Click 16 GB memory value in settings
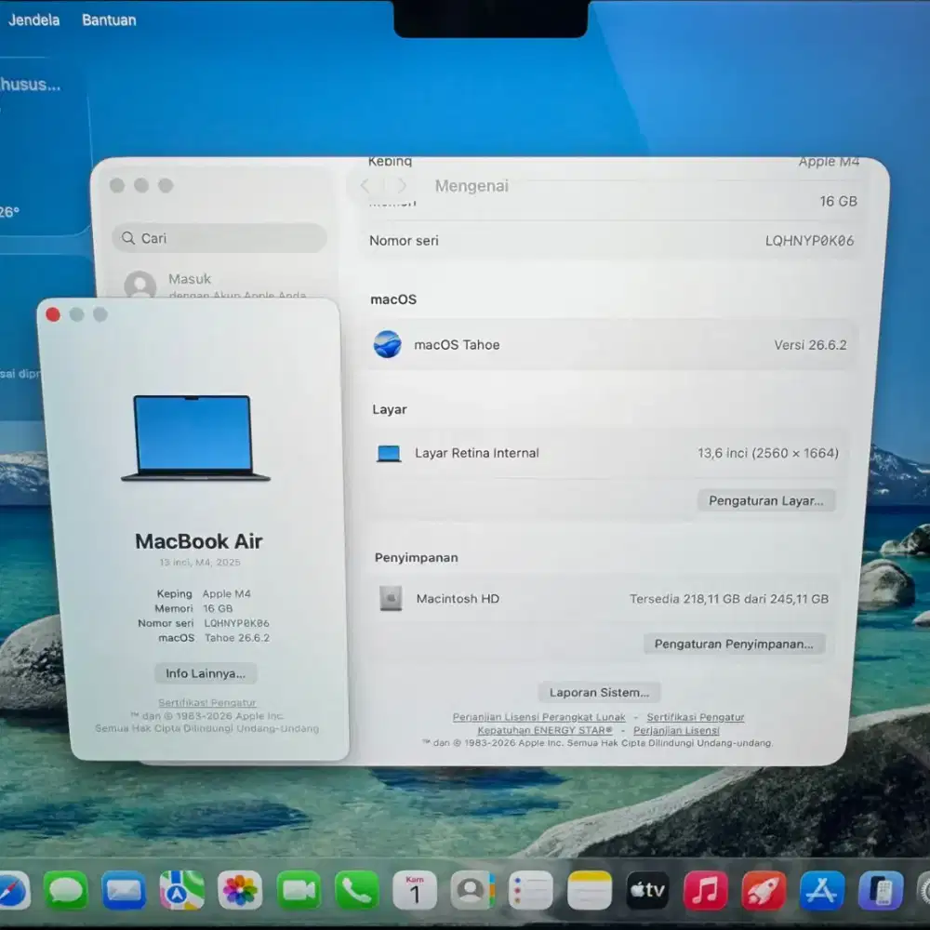 (x=838, y=201)
